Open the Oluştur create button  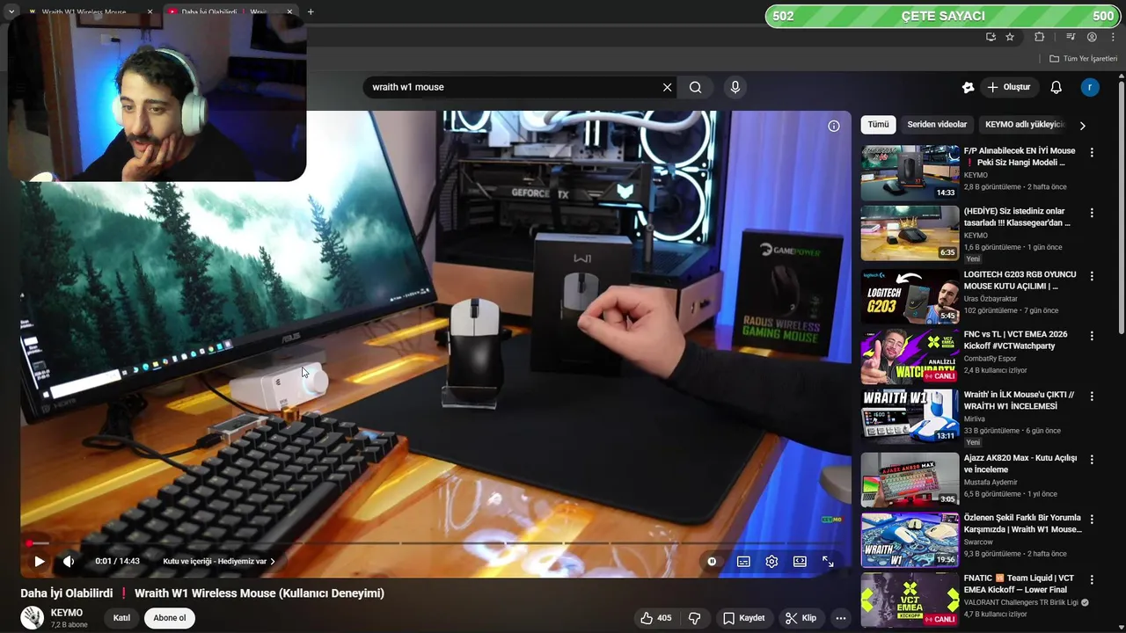click(x=1008, y=87)
